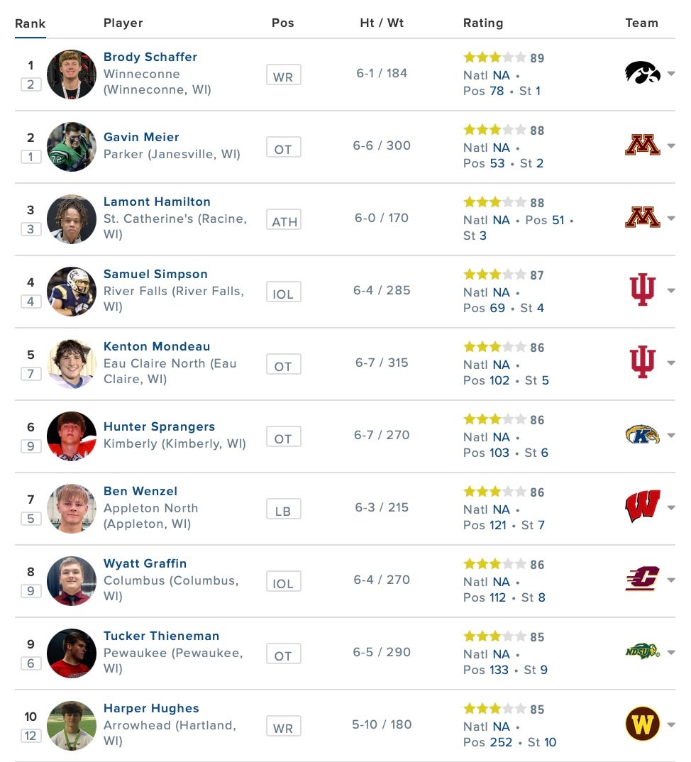Viewport: 691px width, 762px height.
Task: Click the NDSU Bison team logo
Action: tap(642, 652)
